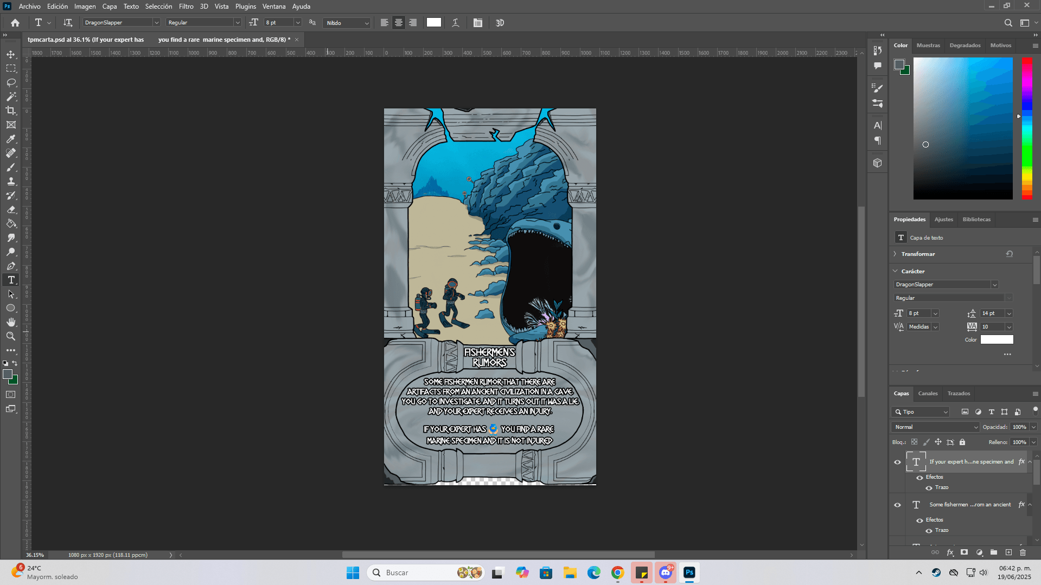Select the Crop tool
1041x585 pixels.
coord(11,111)
